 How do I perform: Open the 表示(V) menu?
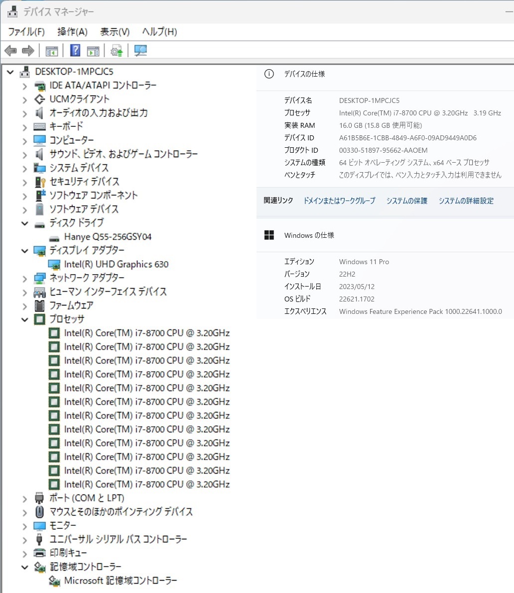(x=115, y=32)
